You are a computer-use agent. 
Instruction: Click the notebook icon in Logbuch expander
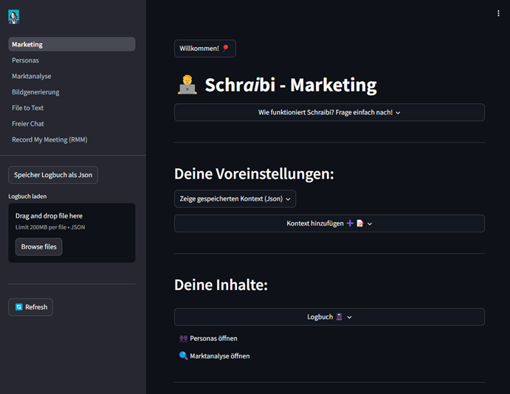click(x=339, y=317)
